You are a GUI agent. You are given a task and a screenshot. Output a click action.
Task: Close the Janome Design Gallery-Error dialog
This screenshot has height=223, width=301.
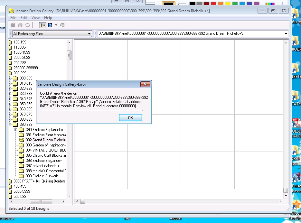pyautogui.click(x=145, y=84)
